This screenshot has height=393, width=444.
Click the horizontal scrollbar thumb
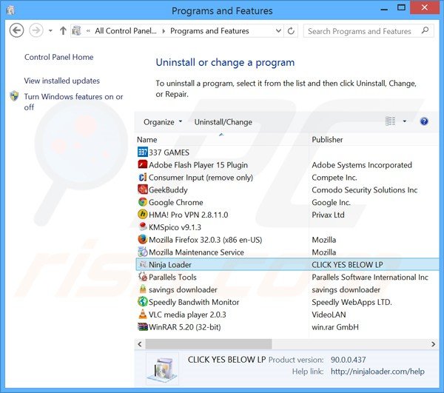[209, 343]
